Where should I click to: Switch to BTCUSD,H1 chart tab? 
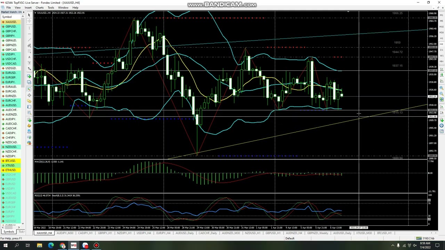click(x=384, y=233)
